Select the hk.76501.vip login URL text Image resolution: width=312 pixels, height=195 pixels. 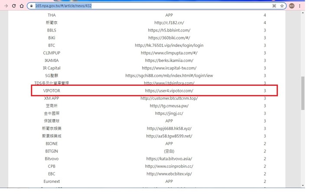[x=169, y=45]
